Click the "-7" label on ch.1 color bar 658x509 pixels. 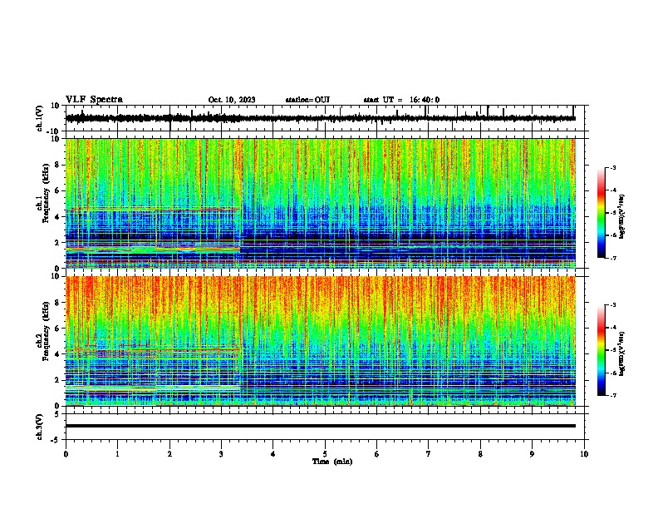pyautogui.click(x=613, y=258)
